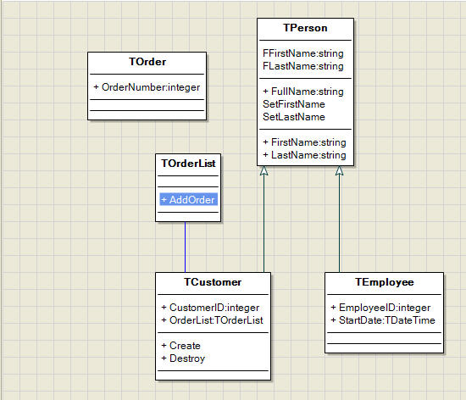Image resolution: width=466 pixels, height=400 pixels.
Task: Select the SetFirstName method
Action: 294,104
